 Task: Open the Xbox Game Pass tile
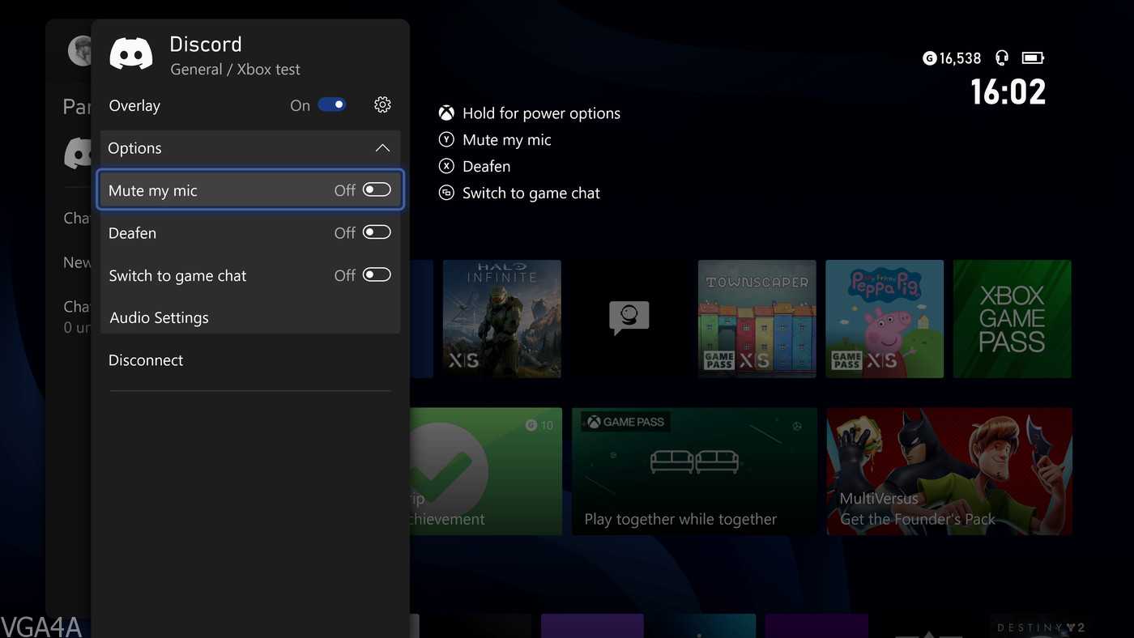[1013, 318]
